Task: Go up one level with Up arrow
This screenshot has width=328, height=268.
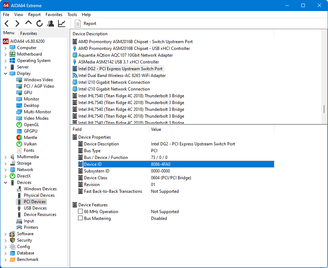Action: tap(28, 23)
